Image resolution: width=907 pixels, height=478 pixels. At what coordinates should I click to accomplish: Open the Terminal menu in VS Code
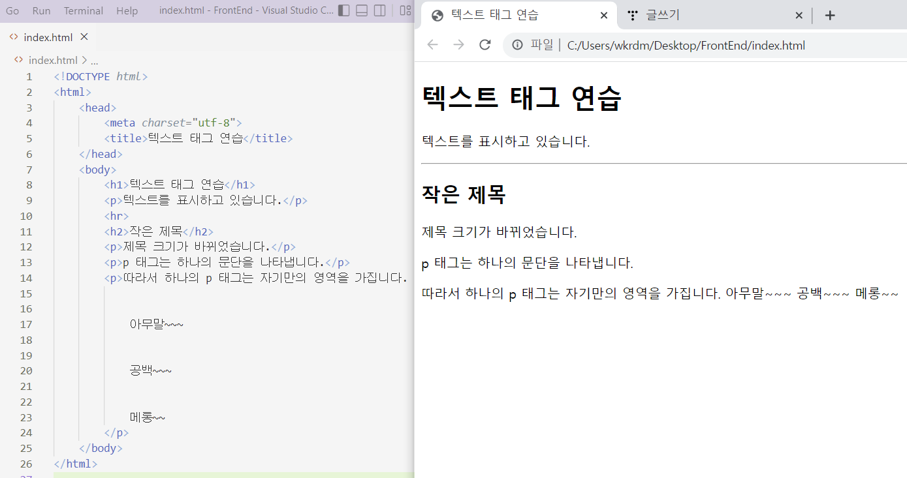tap(84, 10)
